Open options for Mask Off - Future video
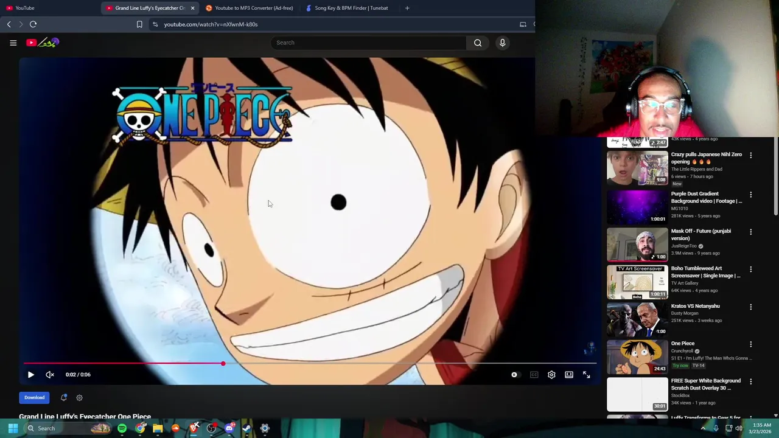 point(750,232)
